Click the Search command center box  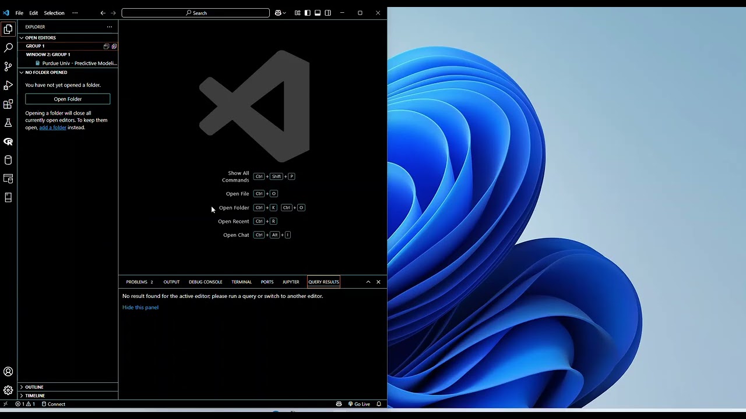tap(196, 13)
